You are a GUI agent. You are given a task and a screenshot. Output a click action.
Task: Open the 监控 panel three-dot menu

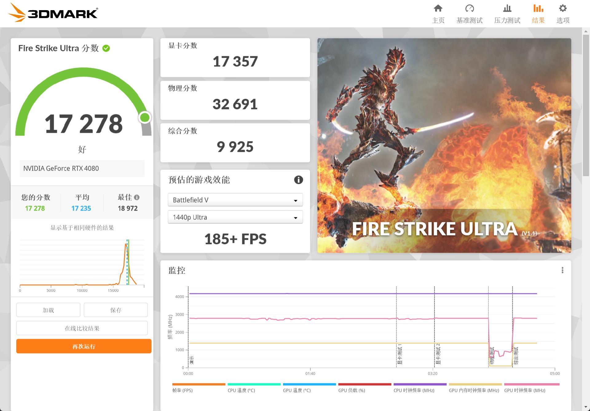pyautogui.click(x=563, y=270)
